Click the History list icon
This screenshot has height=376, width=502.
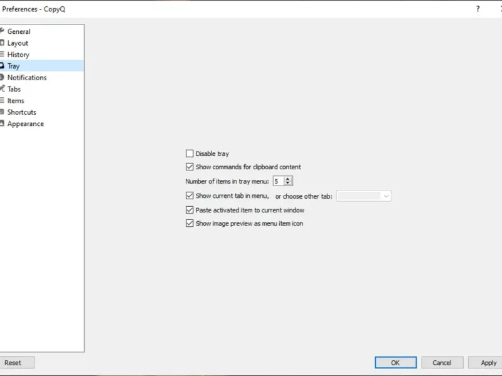click(x=2, y=54)
